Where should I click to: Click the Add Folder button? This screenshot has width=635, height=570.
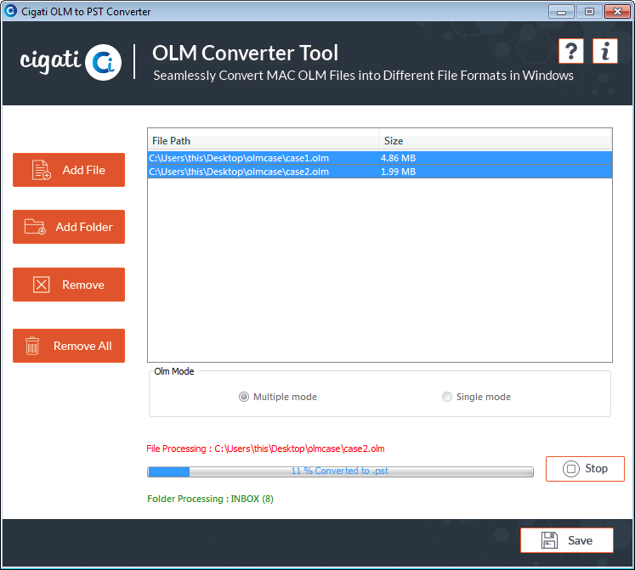[x=69, y=227]
